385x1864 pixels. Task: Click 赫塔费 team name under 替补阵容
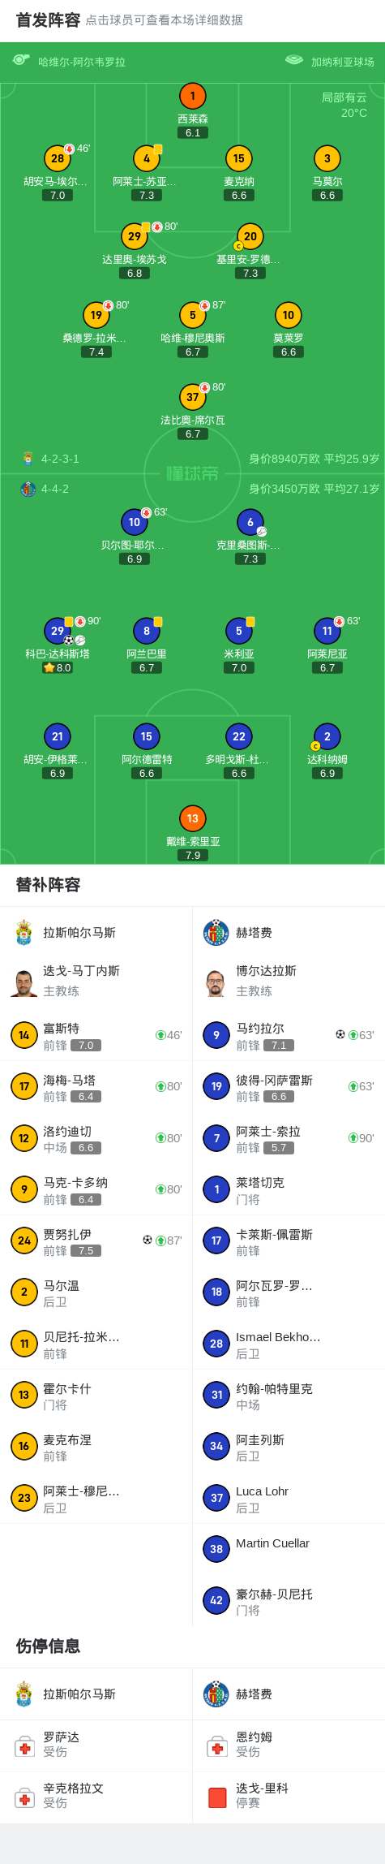pos(254,933)
